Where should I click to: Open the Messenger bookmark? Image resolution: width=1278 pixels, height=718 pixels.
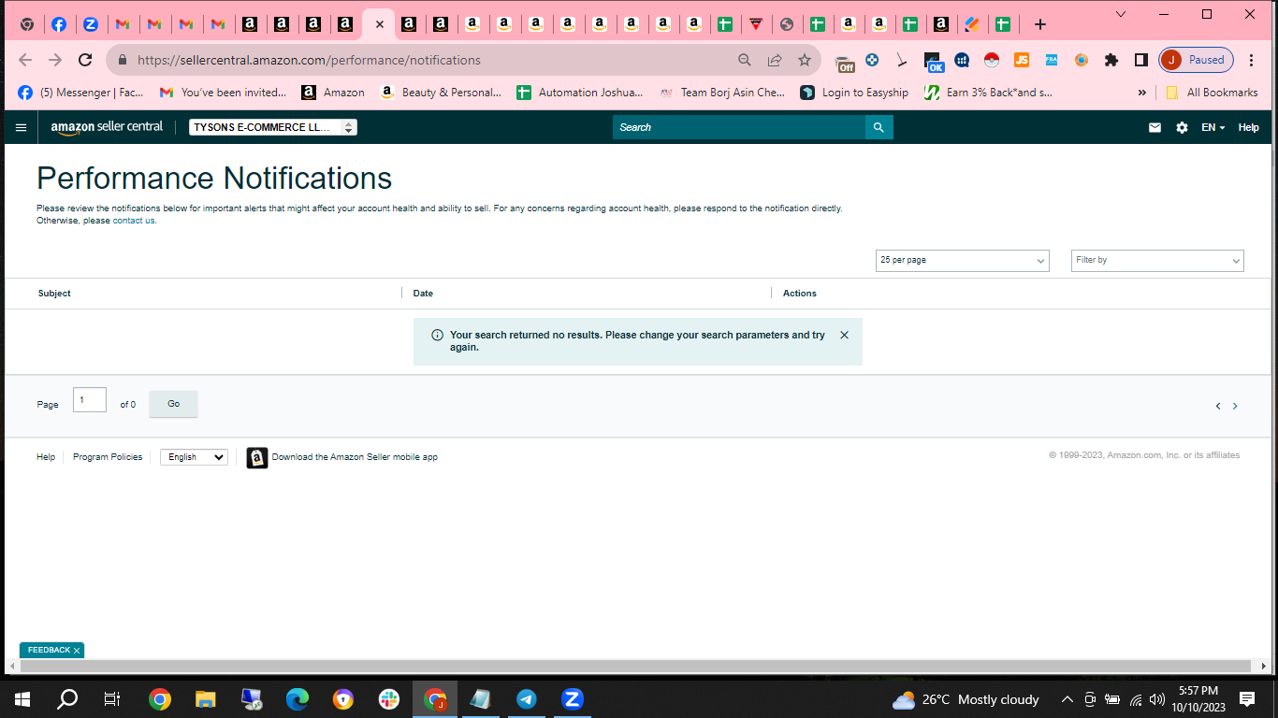tap(81, 93)
